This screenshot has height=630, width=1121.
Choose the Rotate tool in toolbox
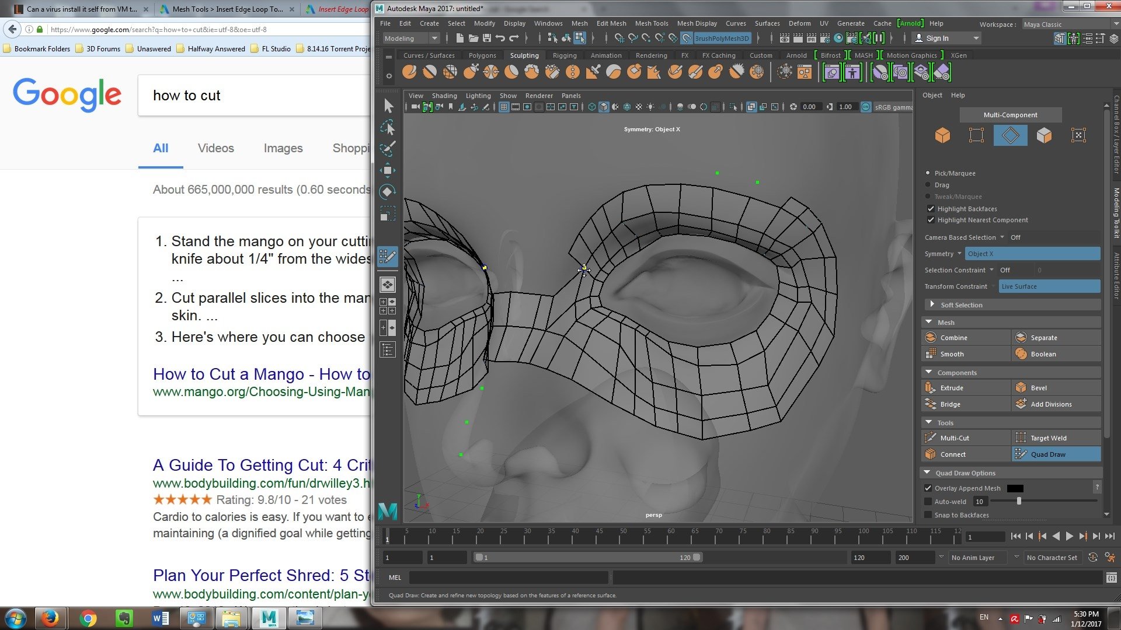click(388, 191)
